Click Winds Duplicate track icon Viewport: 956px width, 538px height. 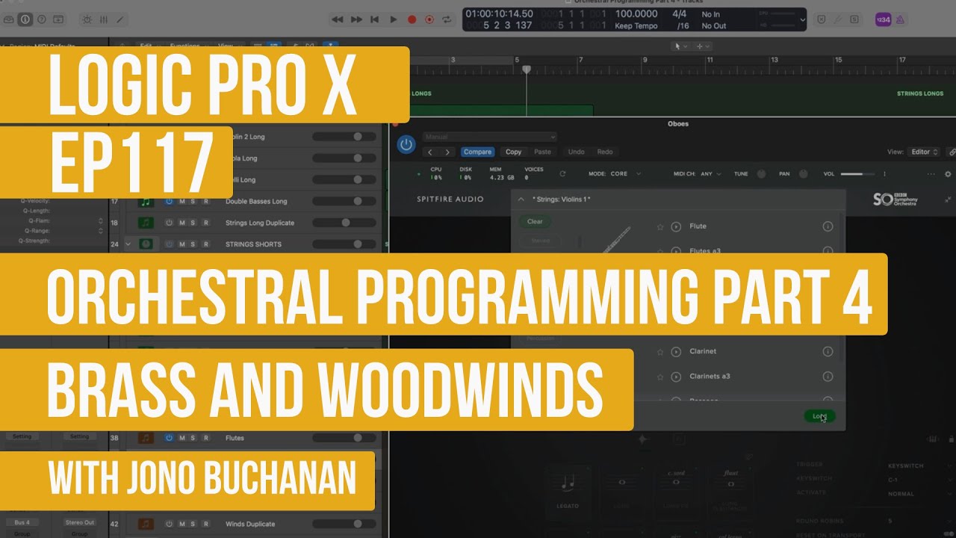(x=146, y=524)
